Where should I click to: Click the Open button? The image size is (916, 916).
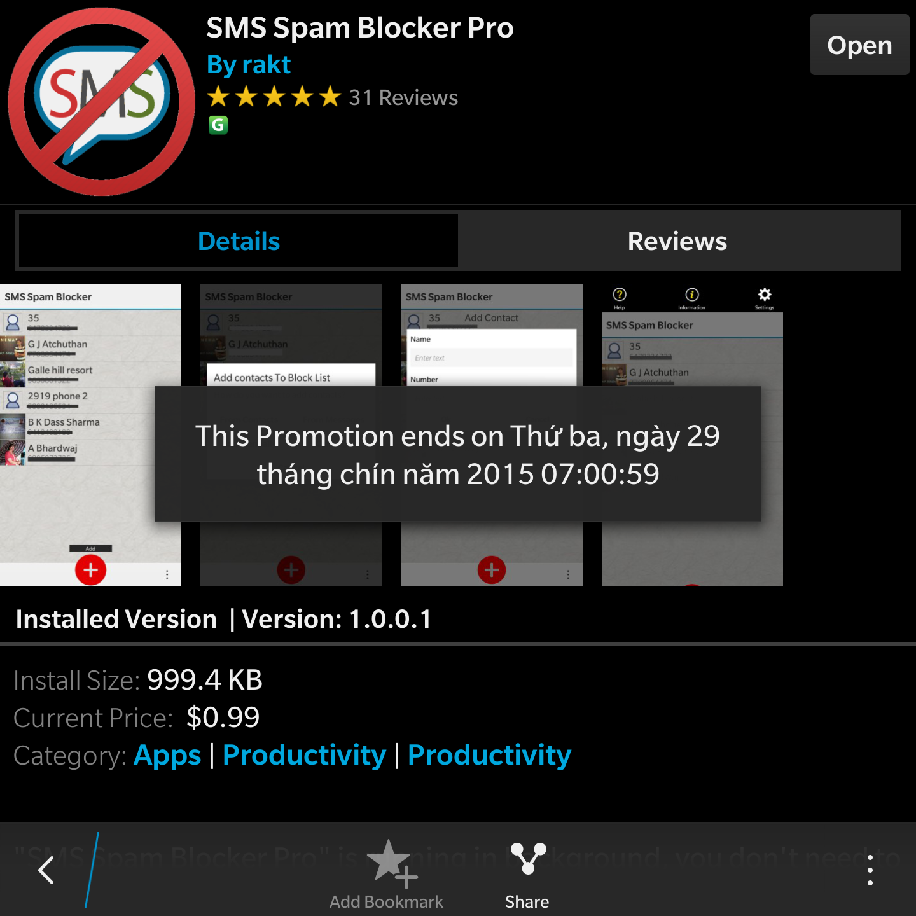(860, 45)
